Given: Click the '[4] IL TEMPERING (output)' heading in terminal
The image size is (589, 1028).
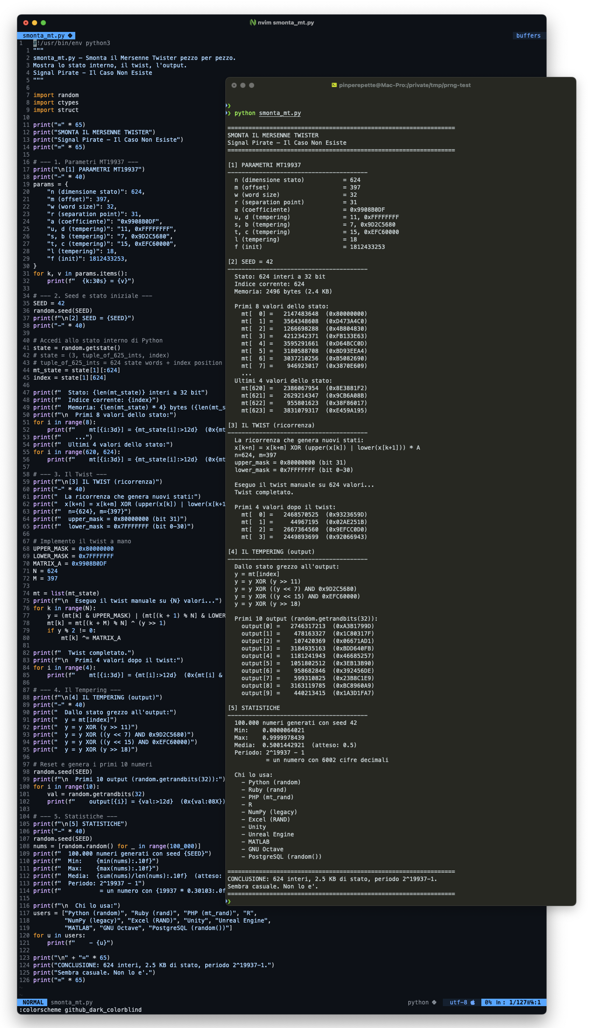Looking at the screenshot, I should (271, 552).
